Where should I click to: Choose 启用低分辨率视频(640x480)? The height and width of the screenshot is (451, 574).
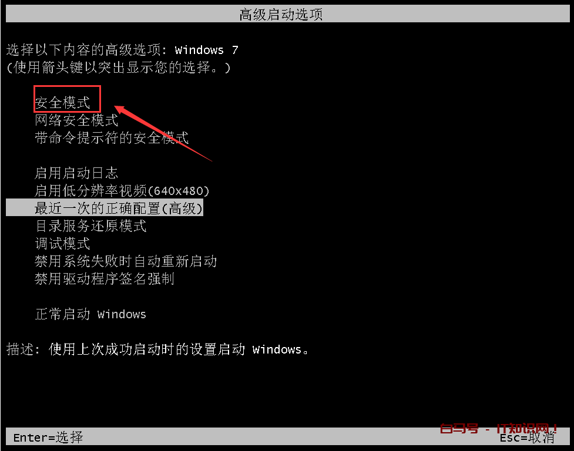(122, 191)
